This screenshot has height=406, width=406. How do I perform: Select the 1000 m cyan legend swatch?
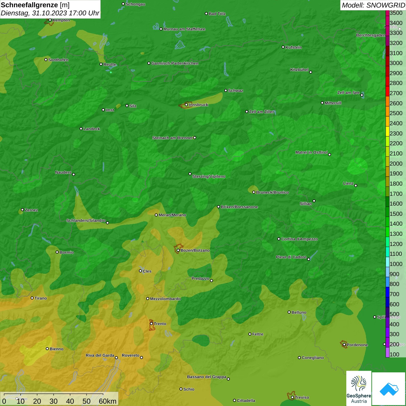tap(387, 262)
